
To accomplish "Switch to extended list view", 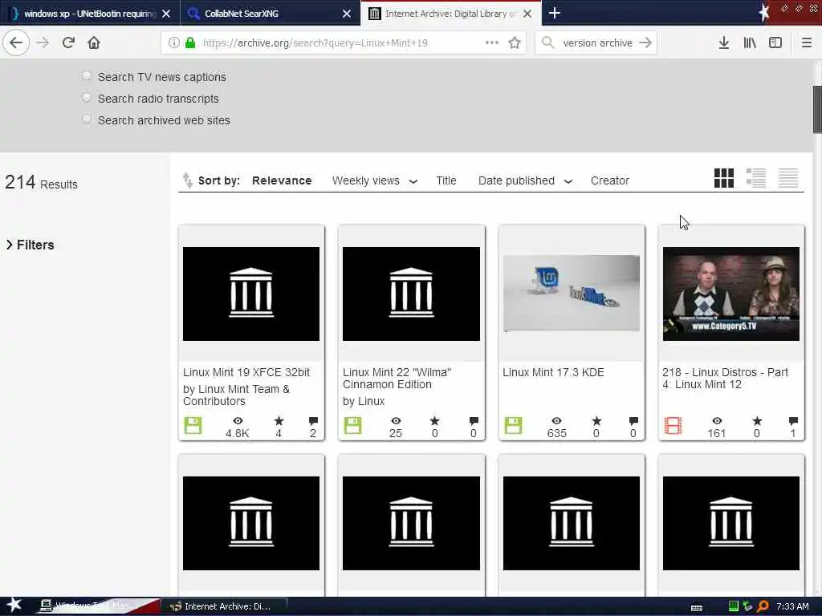I will [x=756, y=178].
